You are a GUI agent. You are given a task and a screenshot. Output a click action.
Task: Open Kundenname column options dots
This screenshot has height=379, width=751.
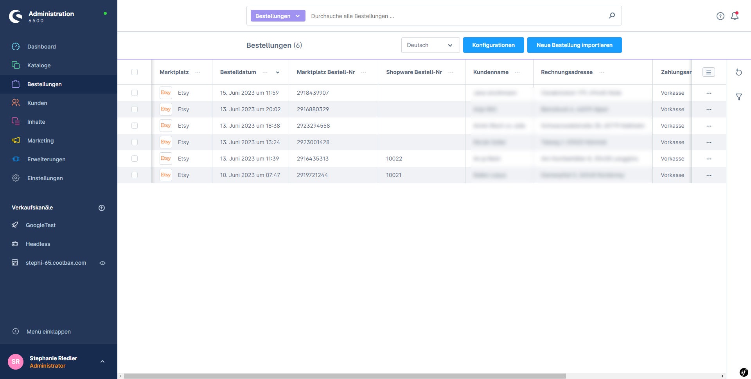[517, 72]
